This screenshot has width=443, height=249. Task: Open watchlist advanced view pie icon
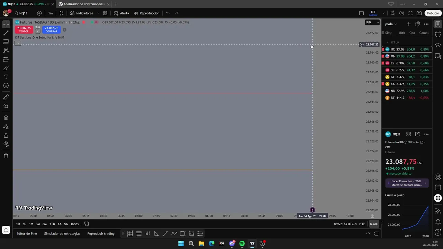pos(417,24)
